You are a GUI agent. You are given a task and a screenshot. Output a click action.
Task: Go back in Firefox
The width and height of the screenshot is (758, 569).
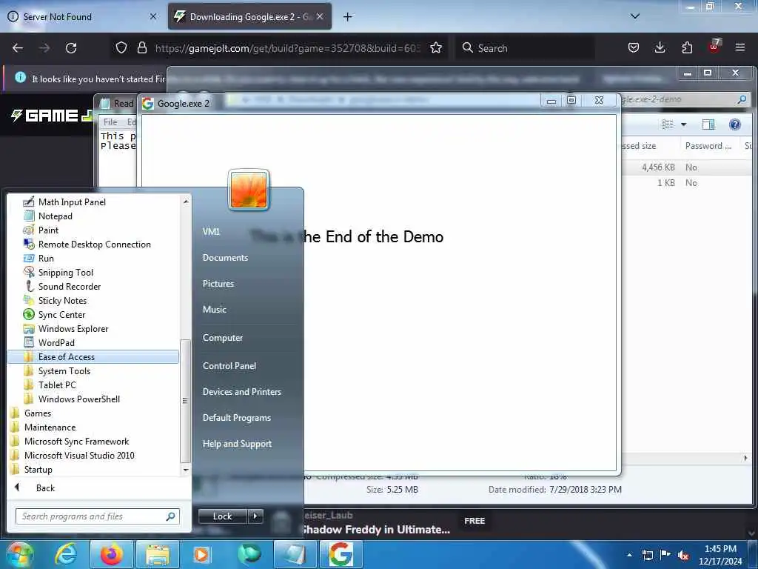[18, 48]
